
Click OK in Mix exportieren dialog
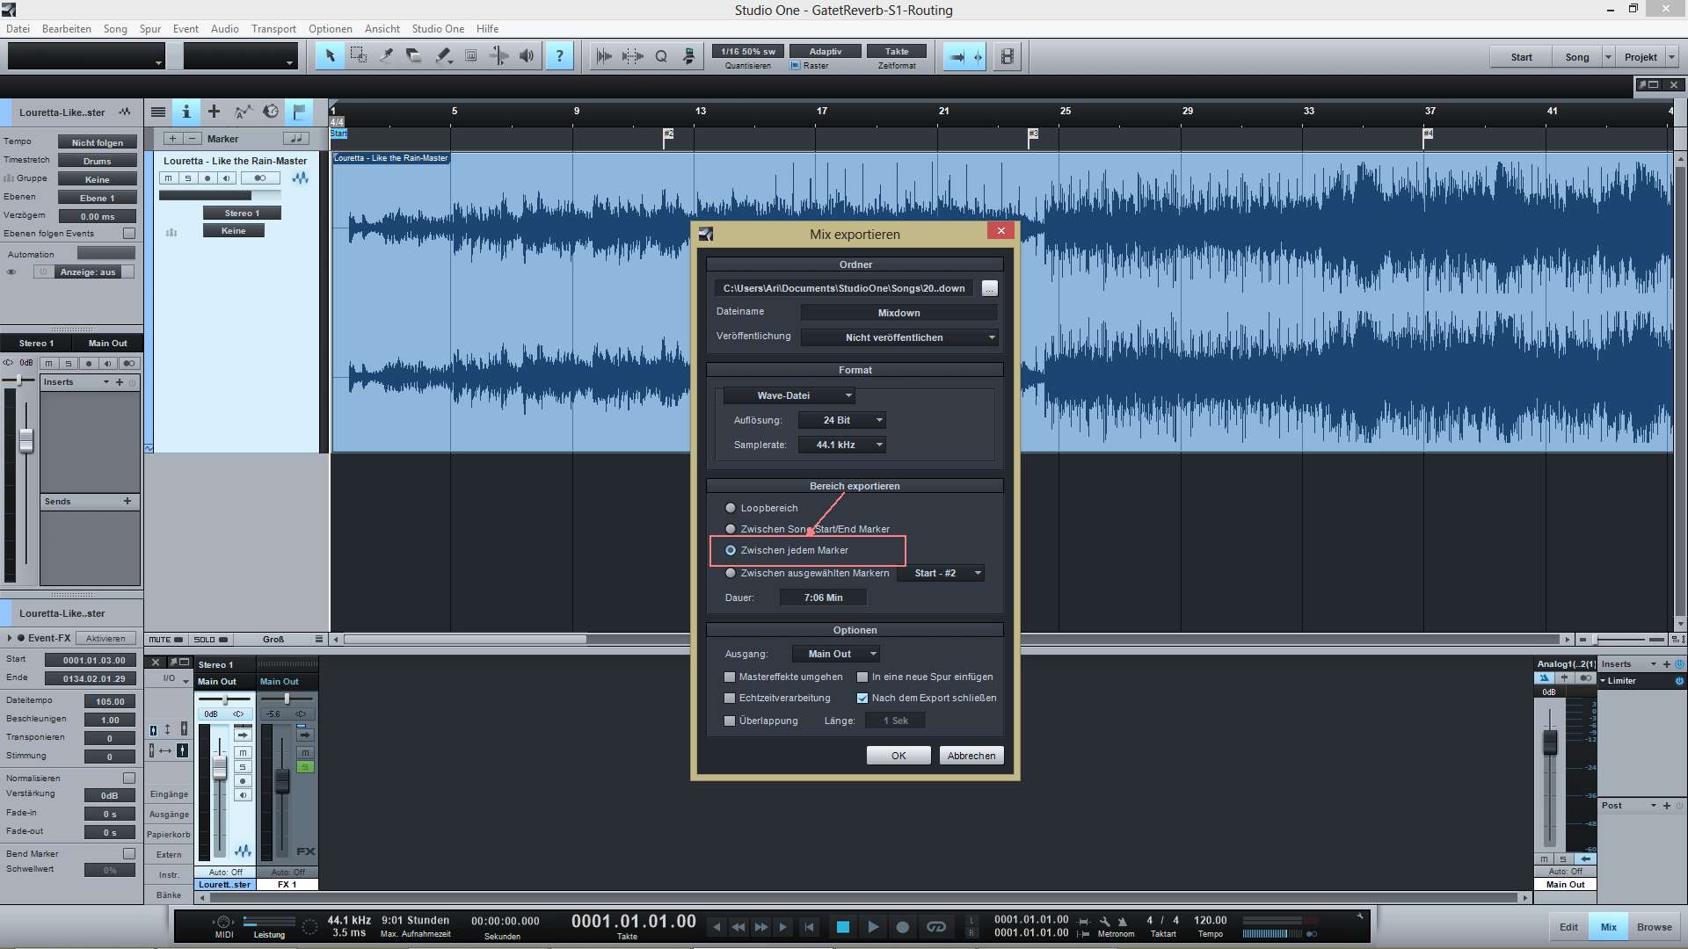point(899,756)
